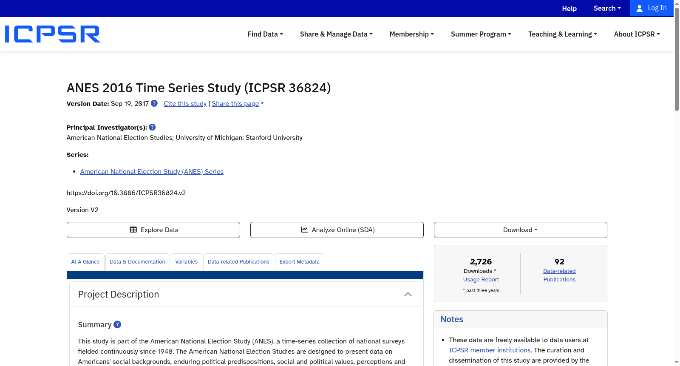This screenshot has width=680, height=366.
Task: Click the scrollbar down arrow
Action: click(677, 362)
